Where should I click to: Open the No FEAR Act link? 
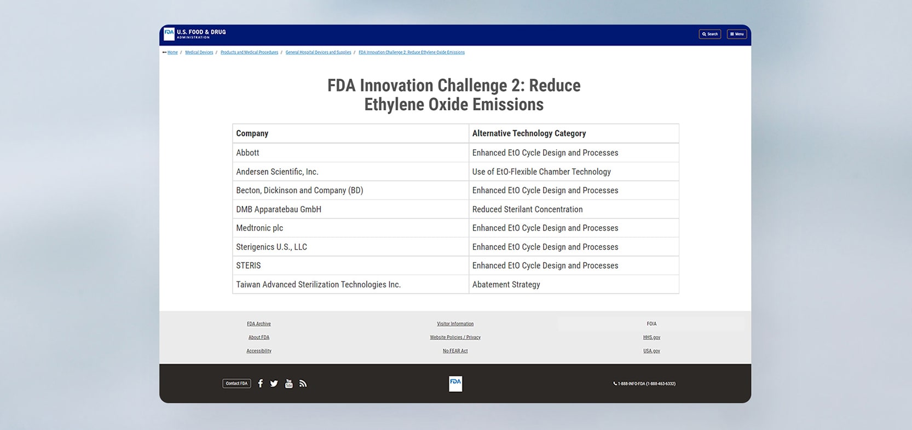(455, 351)
